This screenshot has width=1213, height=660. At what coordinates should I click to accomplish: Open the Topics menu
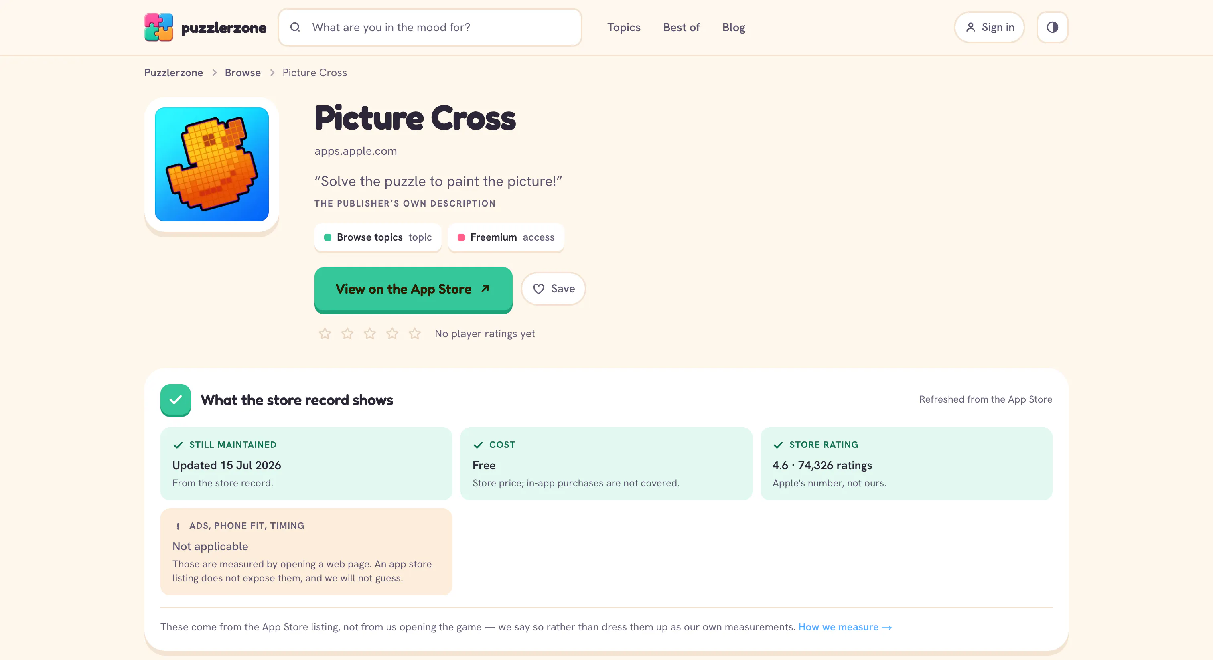point(623,27)
